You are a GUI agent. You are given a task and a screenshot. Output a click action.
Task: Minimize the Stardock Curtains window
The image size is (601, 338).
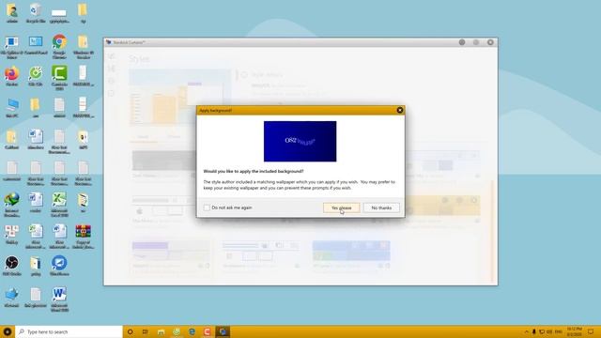click(x=462, y=42)
